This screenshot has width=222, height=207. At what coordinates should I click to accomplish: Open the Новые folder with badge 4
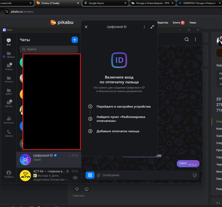pos(9,66)
